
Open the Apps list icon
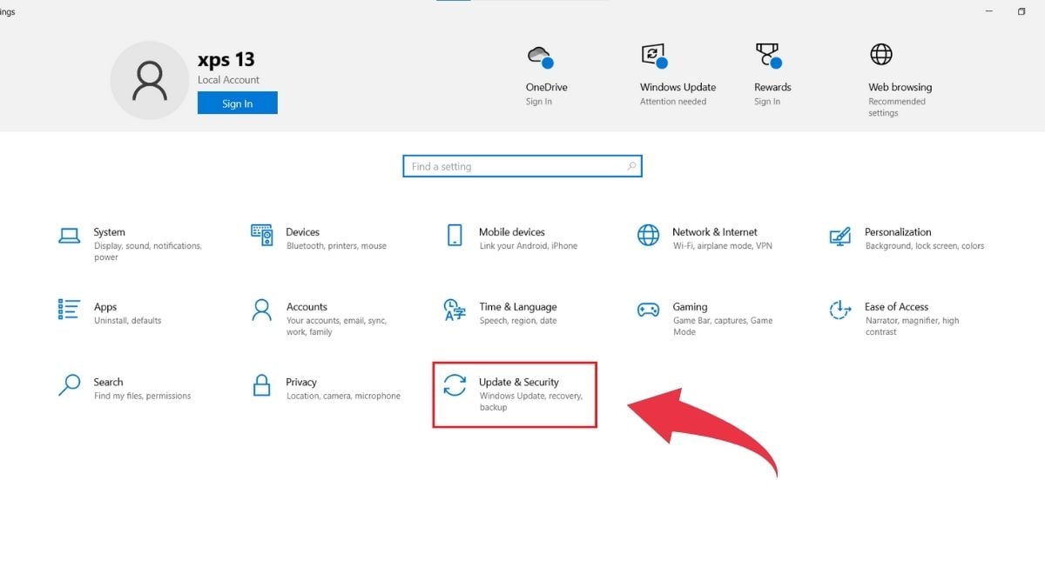[x=69, y=310]
